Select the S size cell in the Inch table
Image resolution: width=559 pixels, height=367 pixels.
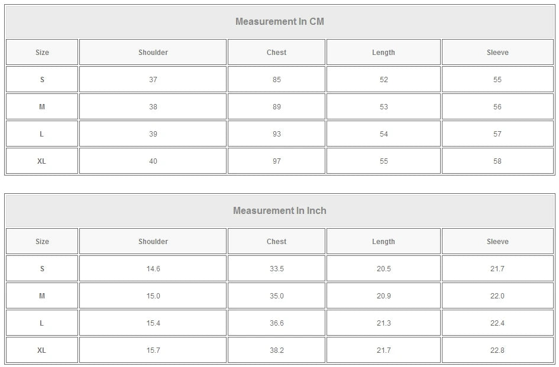point(42,269)
